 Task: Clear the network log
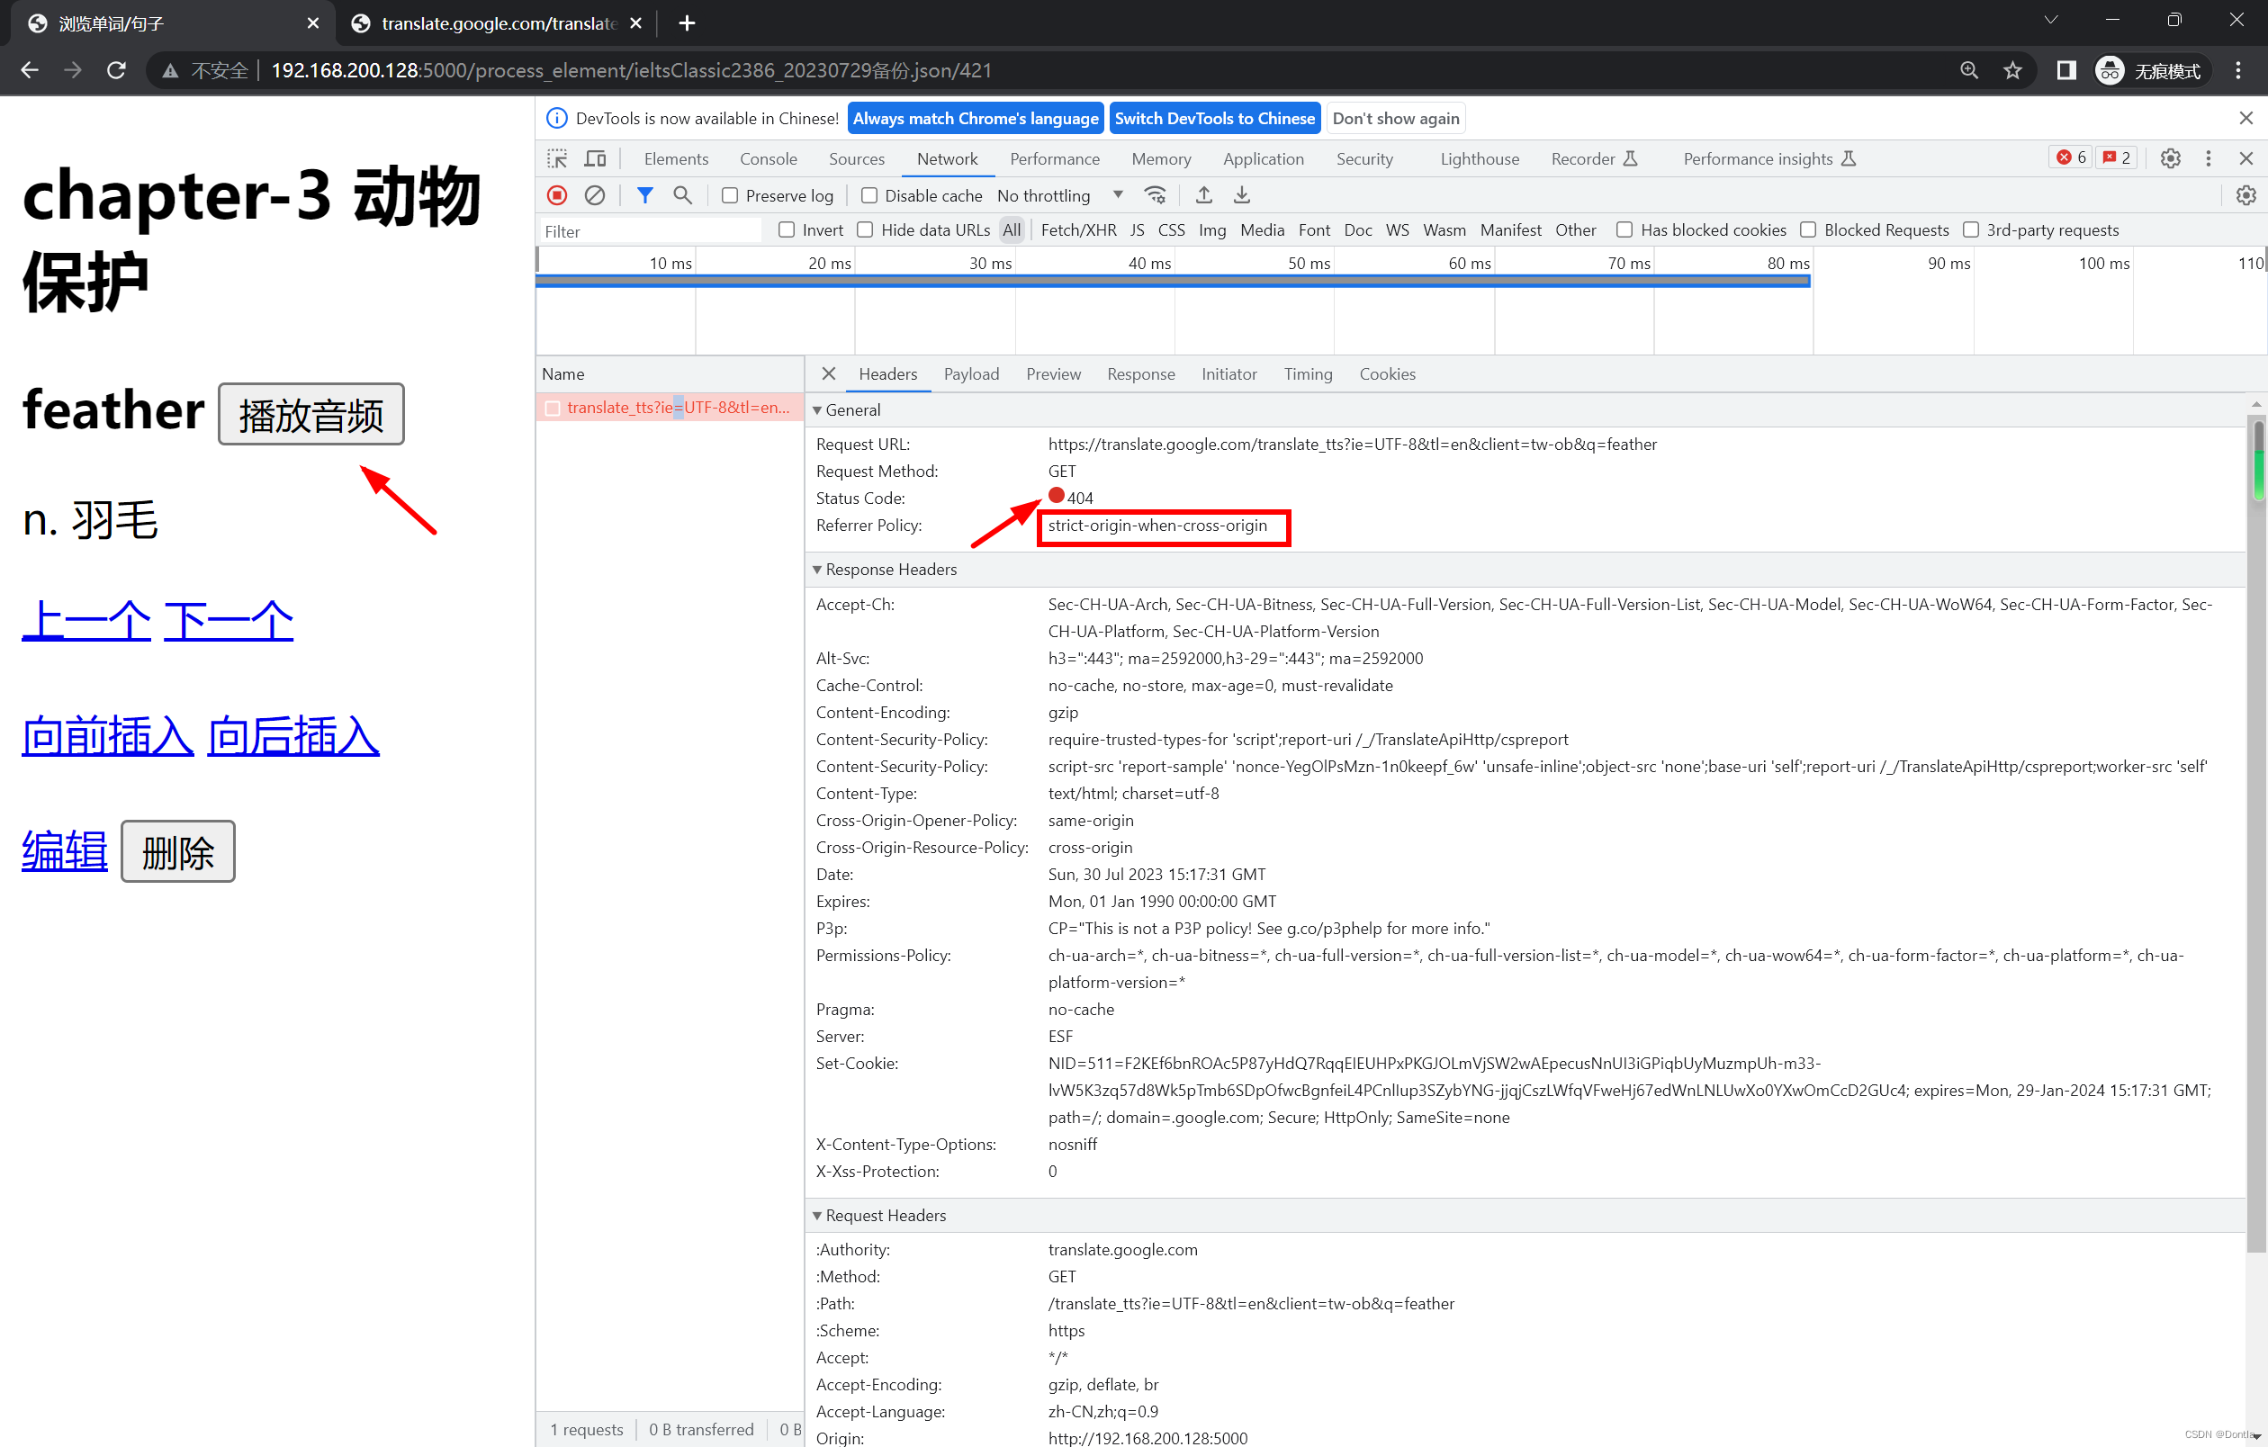[594, 195]
